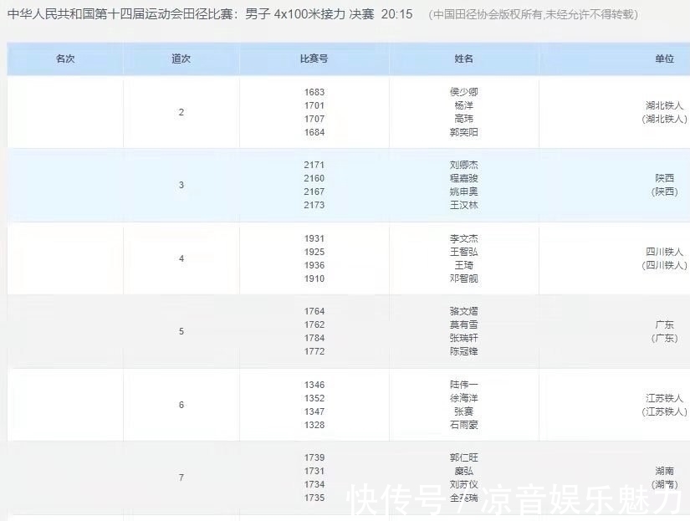Click the 名次 column header
Viewport: 690px width, 521px height.
[x=65, y=59]
